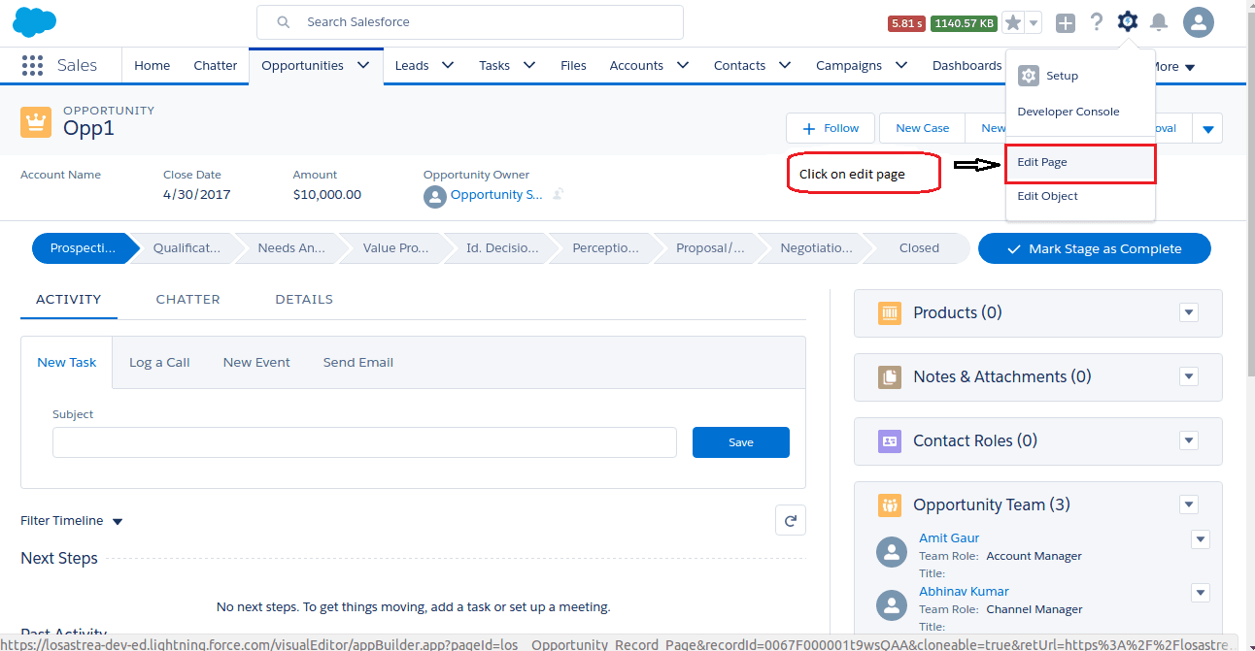
Task: Click Mark Stage as Complete
Action: tap(1095, 248)
